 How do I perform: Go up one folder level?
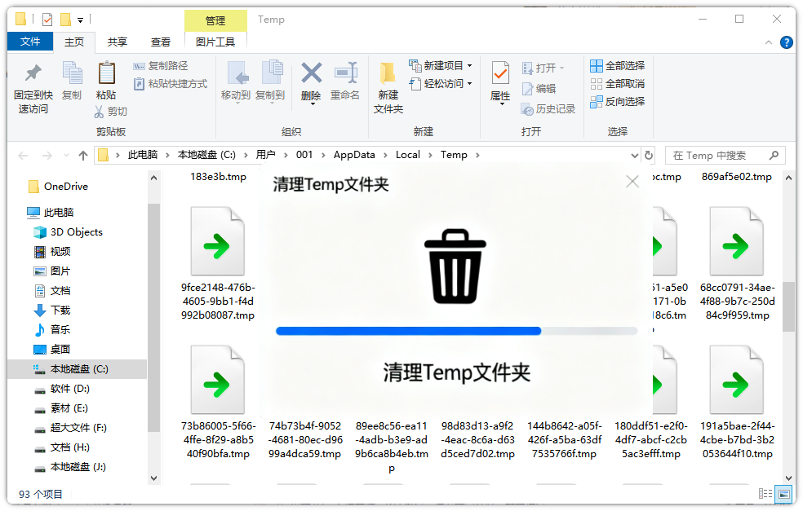click(82, 155)
